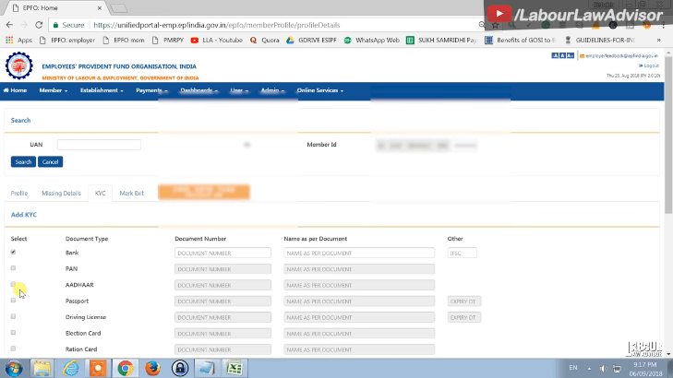673x378 pixels.
Task: Expand the Establishment dropdown menu
Action: click(102, 90)
